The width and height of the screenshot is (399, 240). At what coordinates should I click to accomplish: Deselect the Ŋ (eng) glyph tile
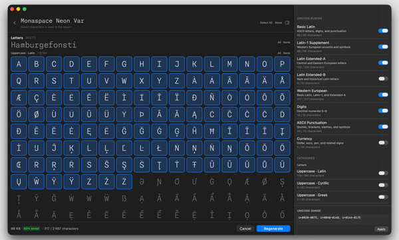[229, 148]
